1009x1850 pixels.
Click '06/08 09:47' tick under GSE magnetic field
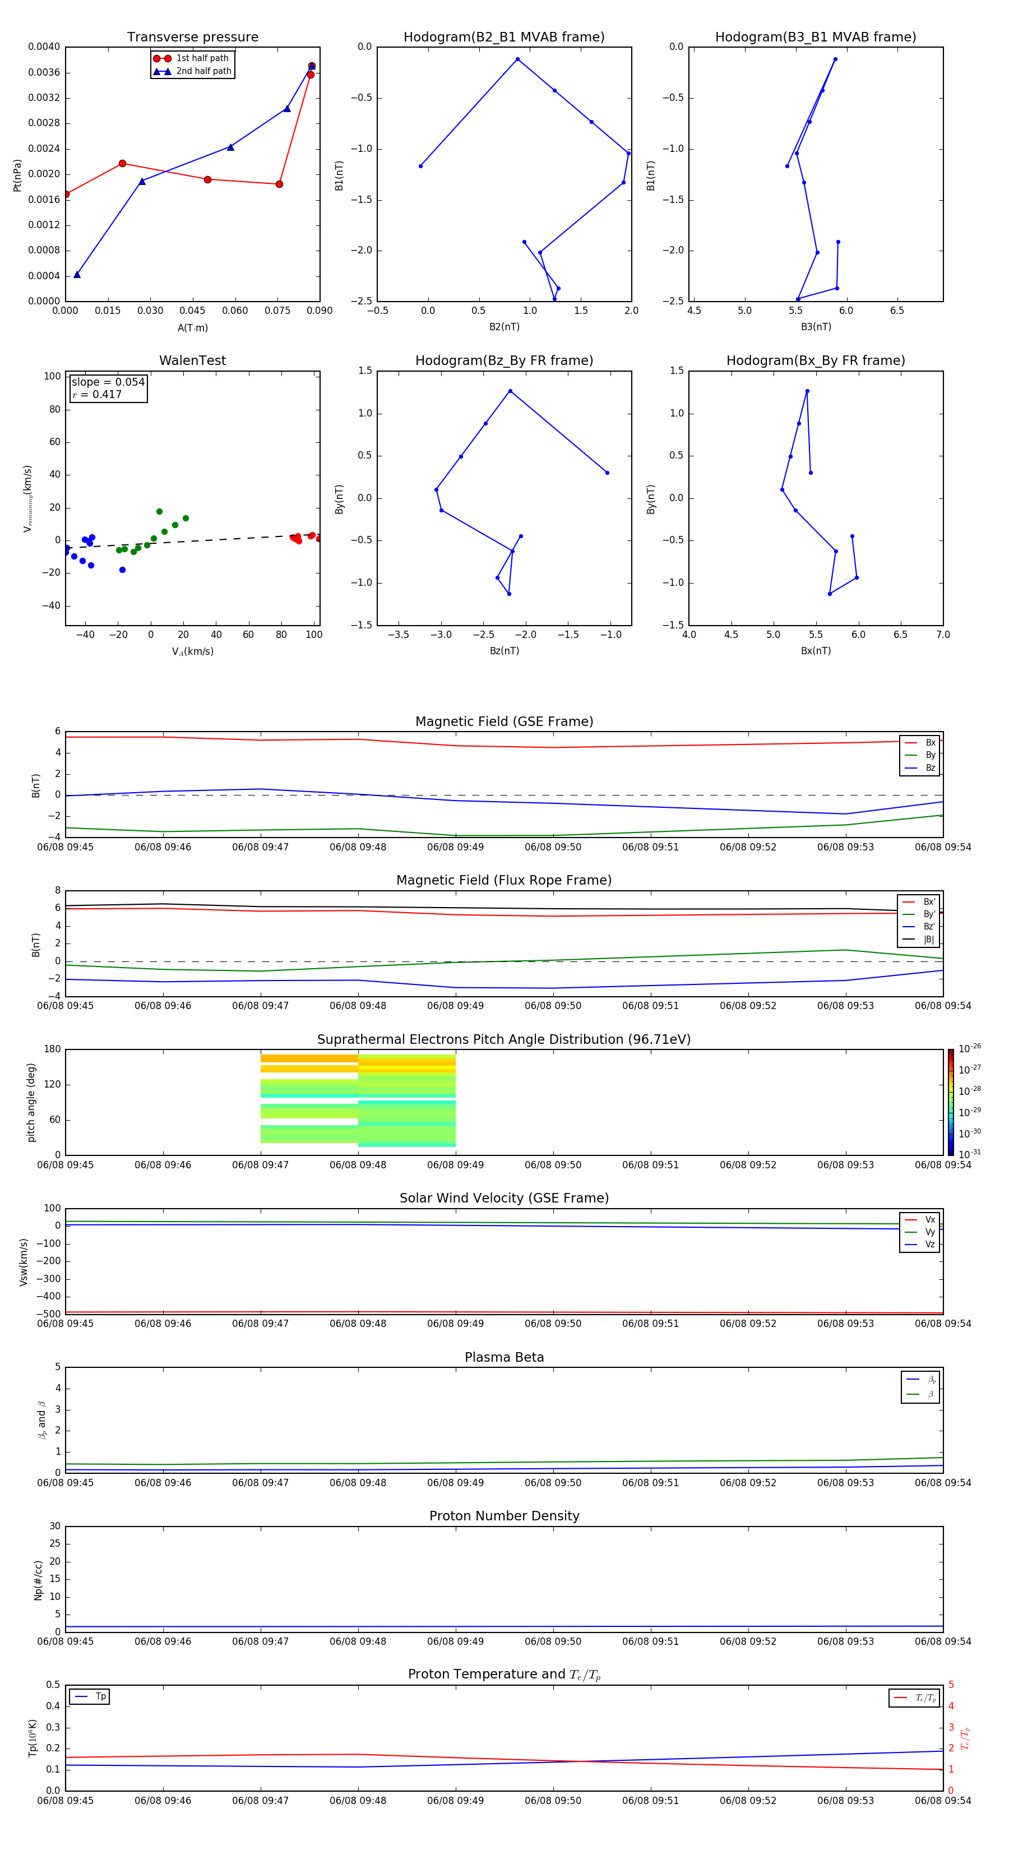(260, 848)
